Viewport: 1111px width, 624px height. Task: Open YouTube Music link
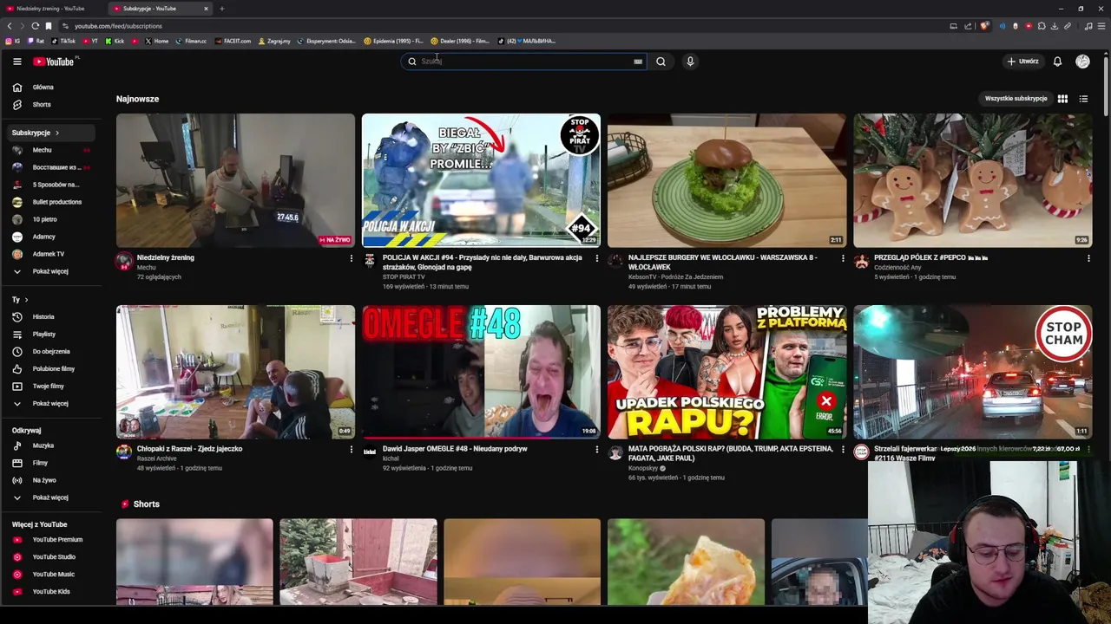point(53,575)
